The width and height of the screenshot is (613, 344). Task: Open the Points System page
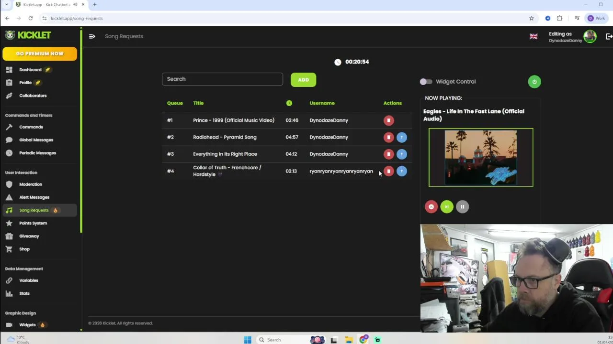[33, 223]
